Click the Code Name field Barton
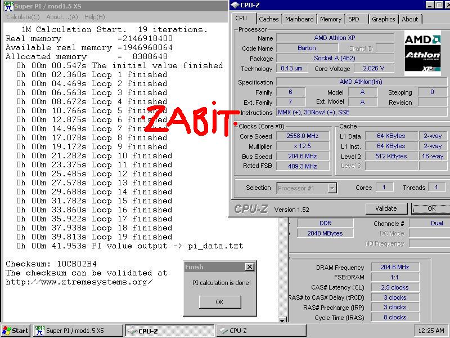450x338 pixels. [x=307, y=48]
